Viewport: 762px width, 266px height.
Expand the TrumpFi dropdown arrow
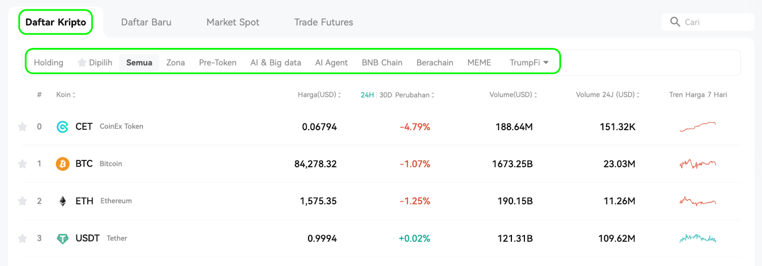point(546,63)
